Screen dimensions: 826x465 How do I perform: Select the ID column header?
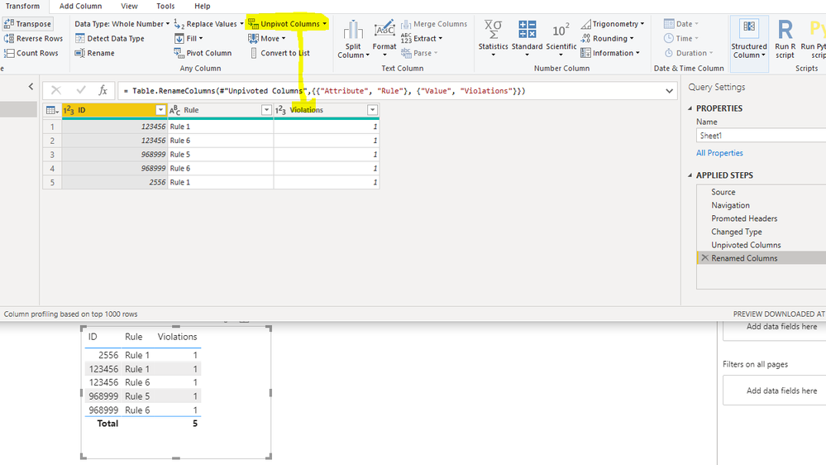point(114,110)
